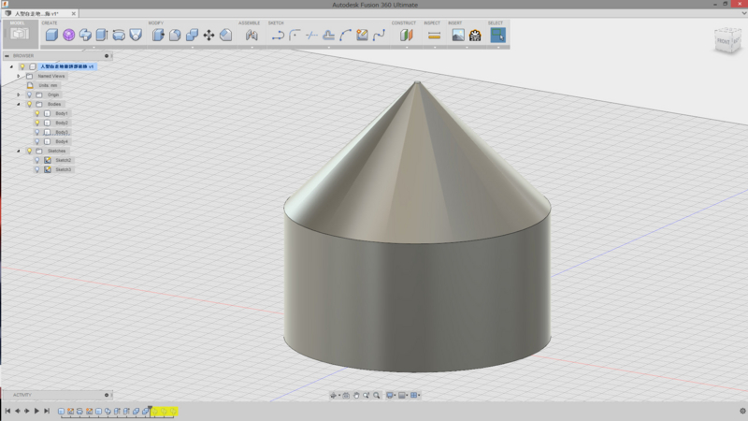Open the Combine bodies tool
748x421 pixels.
pos(192,35)
